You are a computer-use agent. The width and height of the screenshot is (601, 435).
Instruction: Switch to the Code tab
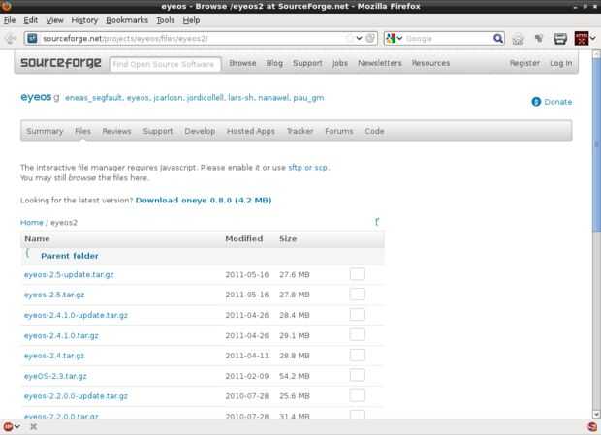point(374,131)
